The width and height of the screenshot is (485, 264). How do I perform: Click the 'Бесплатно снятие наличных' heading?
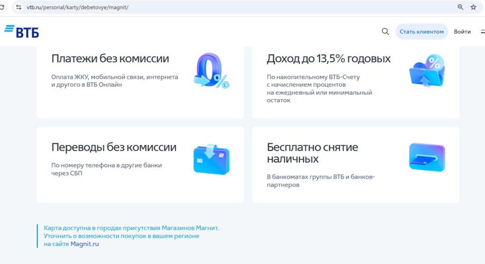(313, 153)
